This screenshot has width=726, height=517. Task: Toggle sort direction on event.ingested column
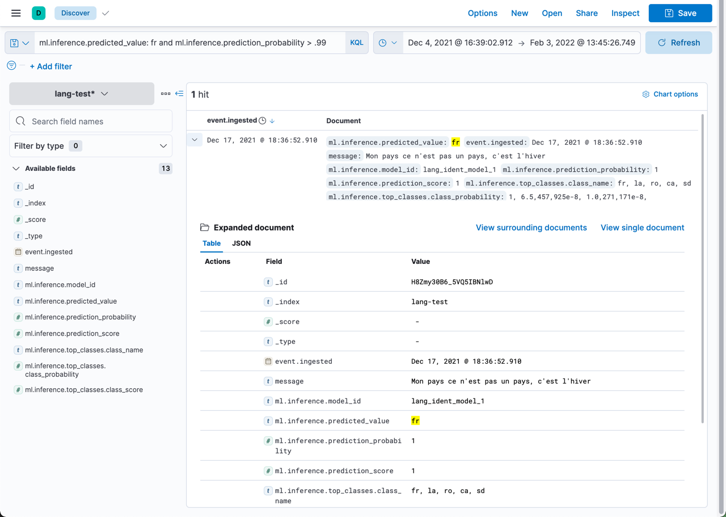click(x=272, y=121)
